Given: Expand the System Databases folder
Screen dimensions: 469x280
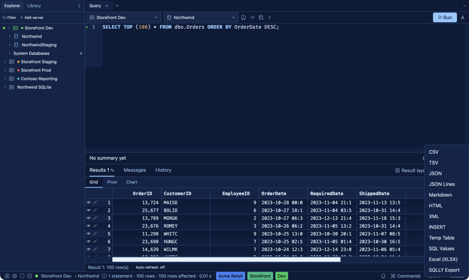Looking at the screenshot, I should point(10,53).
